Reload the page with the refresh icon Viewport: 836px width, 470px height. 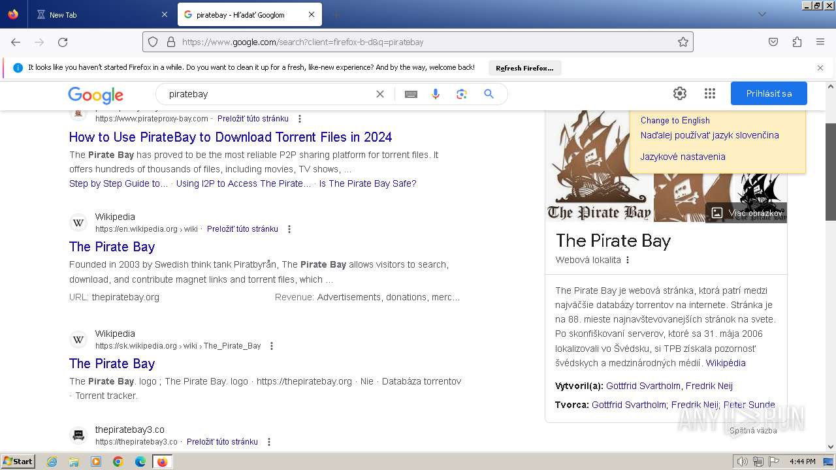pyautogui.click(x=63, y=42)
